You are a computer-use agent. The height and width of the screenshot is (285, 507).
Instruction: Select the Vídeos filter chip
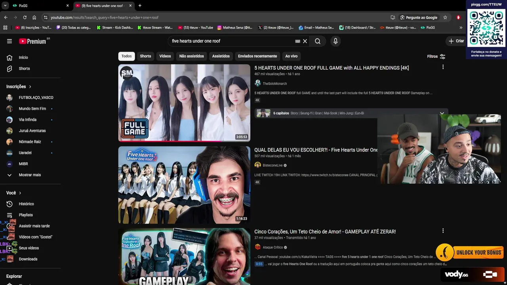point(165,56)
